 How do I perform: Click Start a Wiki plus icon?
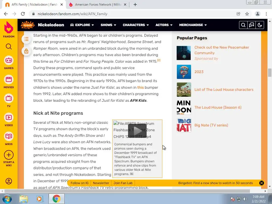point(9,155)
